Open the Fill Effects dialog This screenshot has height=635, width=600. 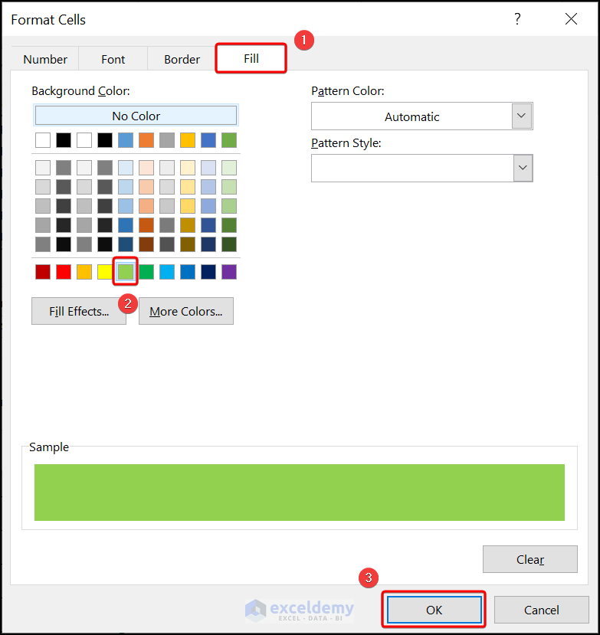[79, 311]
